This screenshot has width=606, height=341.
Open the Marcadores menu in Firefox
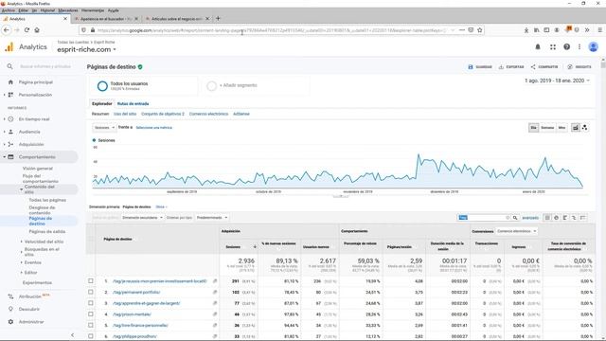point(68,10)
